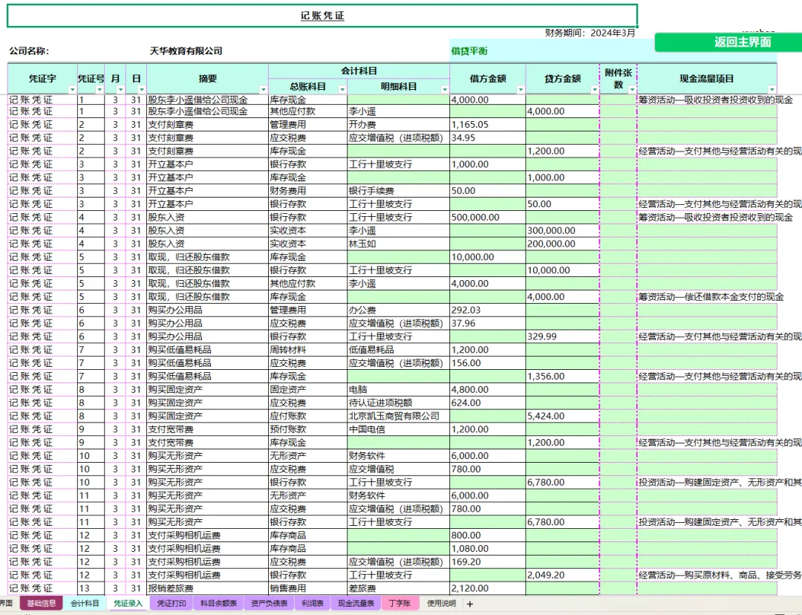The width and height of the screenshot is (802, 615).
Task: Select 开办费 detail account cell
Action: pos(399,124)
